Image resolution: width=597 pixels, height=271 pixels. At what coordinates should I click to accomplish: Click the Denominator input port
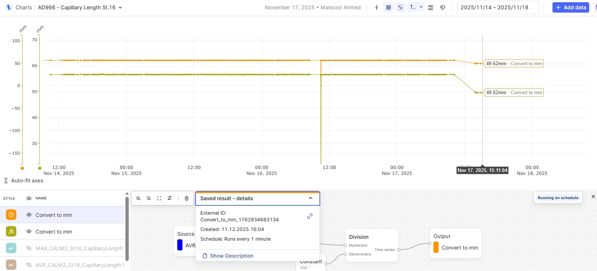tap(345, 254)
